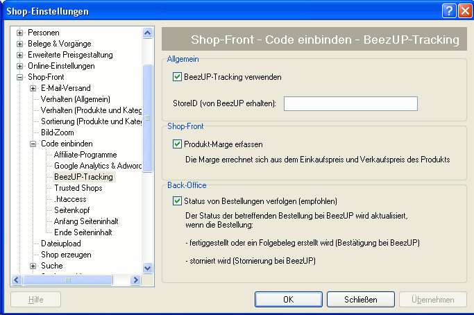Expand the Personen tree node
Screen dimensions: 474x315
pyautogui.click(x=20, y=33)
